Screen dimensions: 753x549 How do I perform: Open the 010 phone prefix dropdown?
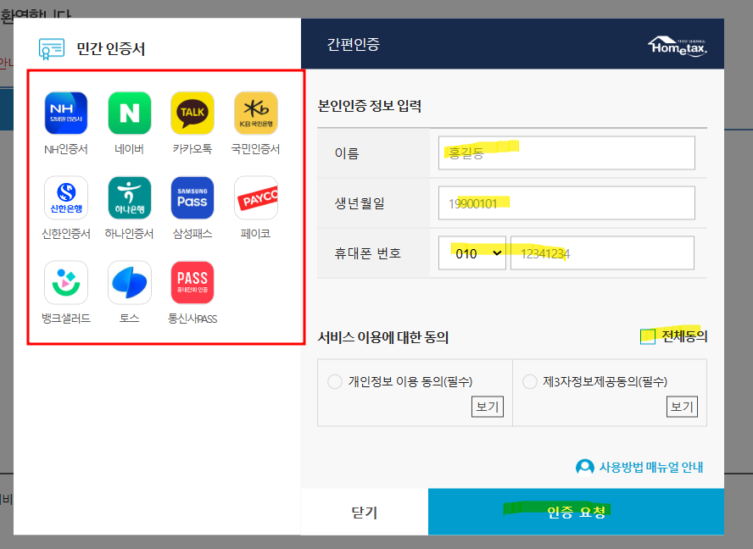point(472,253)
